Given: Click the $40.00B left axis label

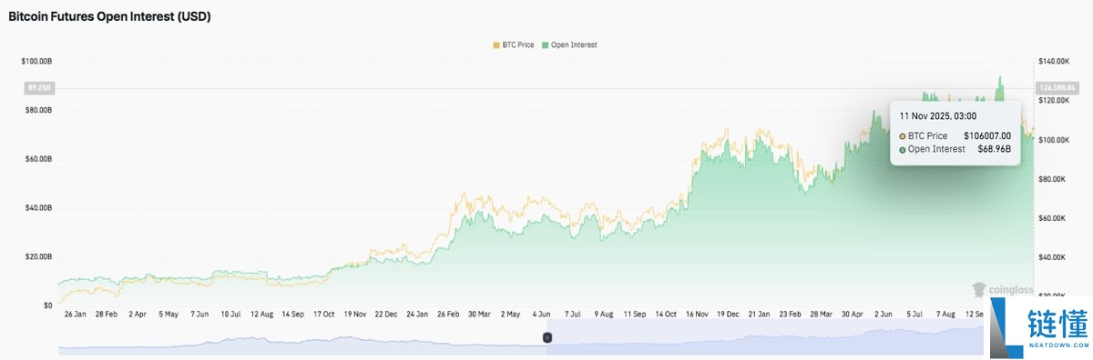Looking at the screenshot, I should tap(39, 208).
